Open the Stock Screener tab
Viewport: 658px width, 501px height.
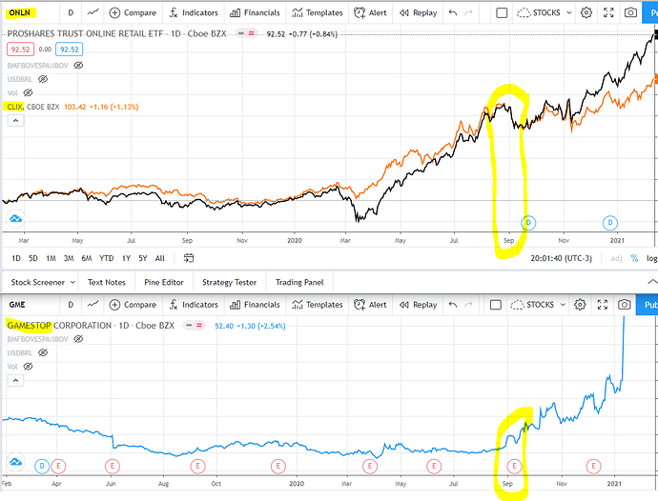coord(42,282)
